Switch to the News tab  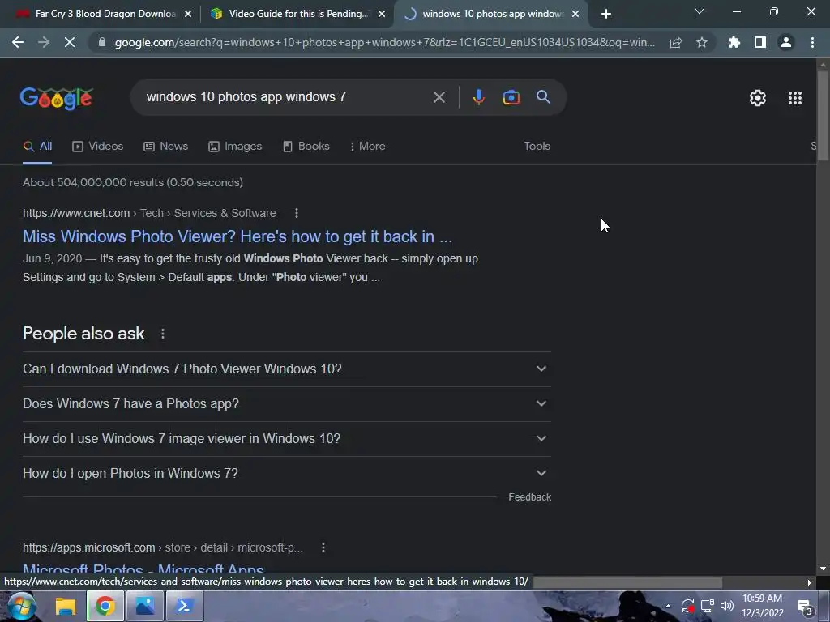coord(165,147)
